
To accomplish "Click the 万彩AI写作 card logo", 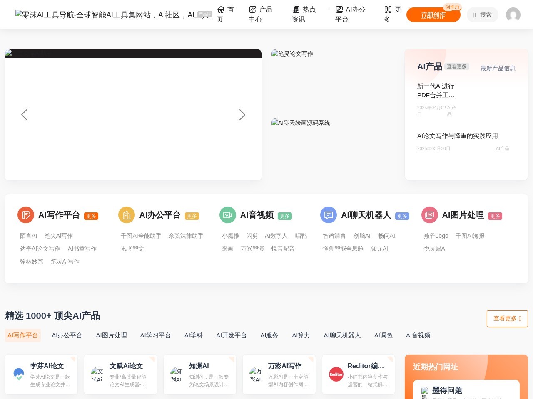I will (256, 374).
